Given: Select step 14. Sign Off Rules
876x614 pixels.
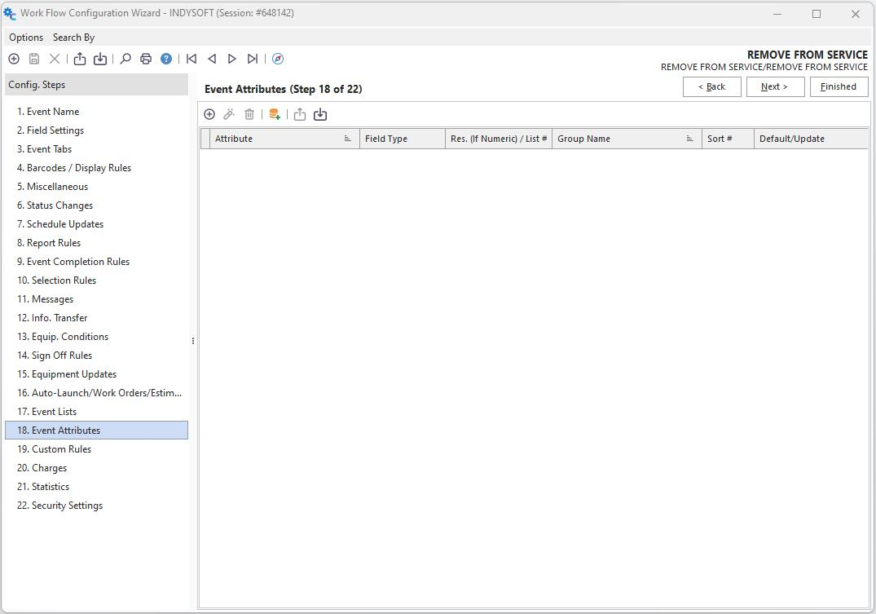Looking at the screenshot, I should pos(96,355).
